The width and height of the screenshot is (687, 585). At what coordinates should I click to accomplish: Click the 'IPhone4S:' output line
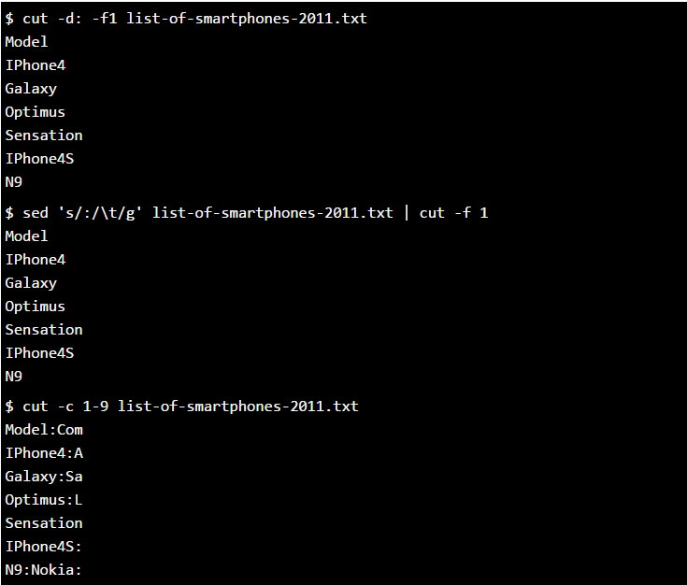[43, 547]
